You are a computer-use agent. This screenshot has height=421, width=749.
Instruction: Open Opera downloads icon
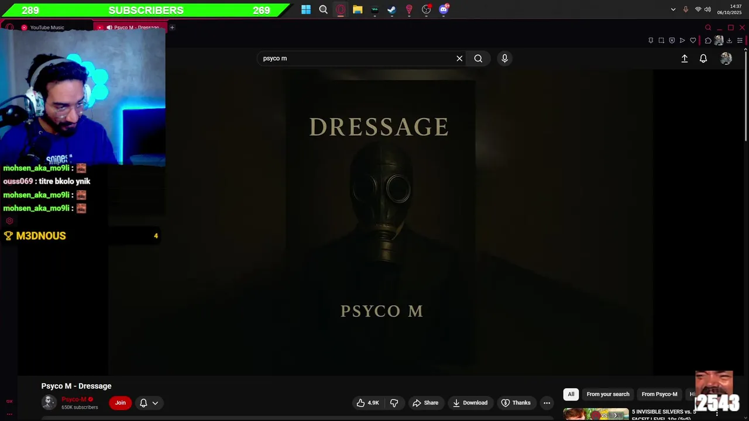point(729,40)
